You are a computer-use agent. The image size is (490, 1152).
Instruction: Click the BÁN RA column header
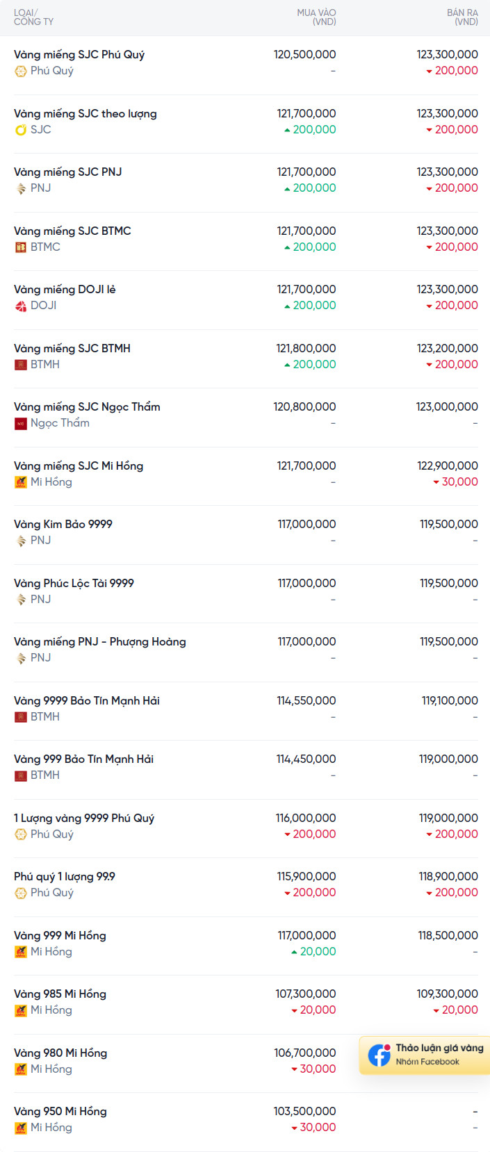[x=462, y=17]
